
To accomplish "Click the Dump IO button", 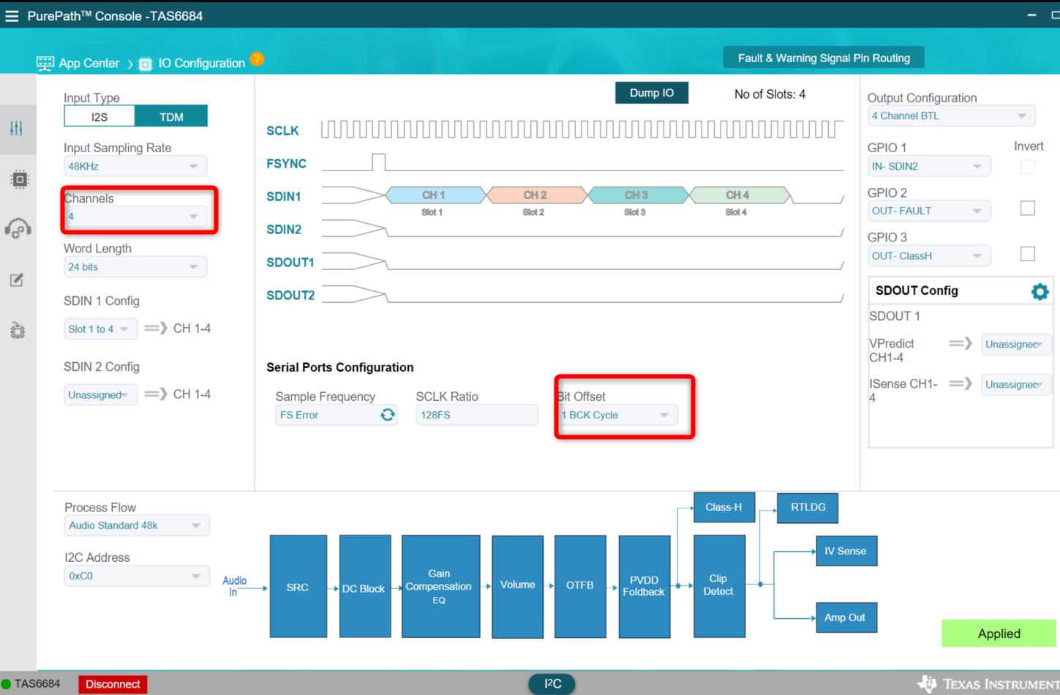I will pos(652,93).
